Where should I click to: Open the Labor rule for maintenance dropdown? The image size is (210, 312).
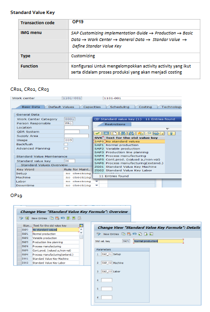tap(97, 181)
